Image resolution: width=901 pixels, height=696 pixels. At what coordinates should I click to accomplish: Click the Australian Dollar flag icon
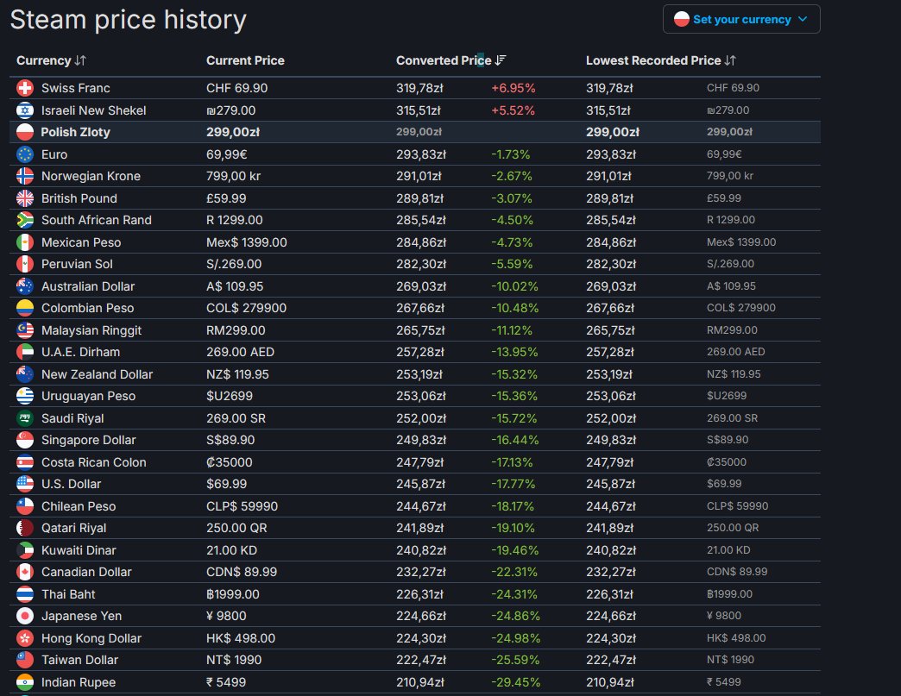(25, 286)
